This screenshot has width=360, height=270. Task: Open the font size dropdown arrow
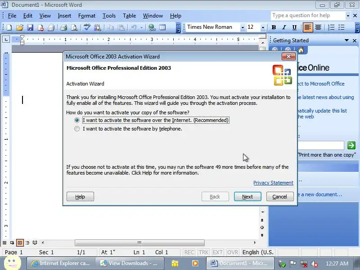click(x=263, y=28)
